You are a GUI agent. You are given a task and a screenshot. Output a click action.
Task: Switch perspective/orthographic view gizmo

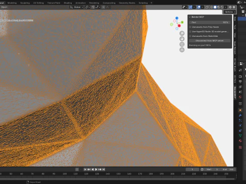tap(182, 50)
